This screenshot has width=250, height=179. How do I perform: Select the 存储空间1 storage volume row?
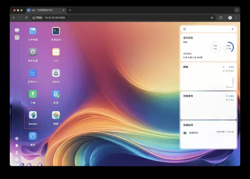click(208, 133)
